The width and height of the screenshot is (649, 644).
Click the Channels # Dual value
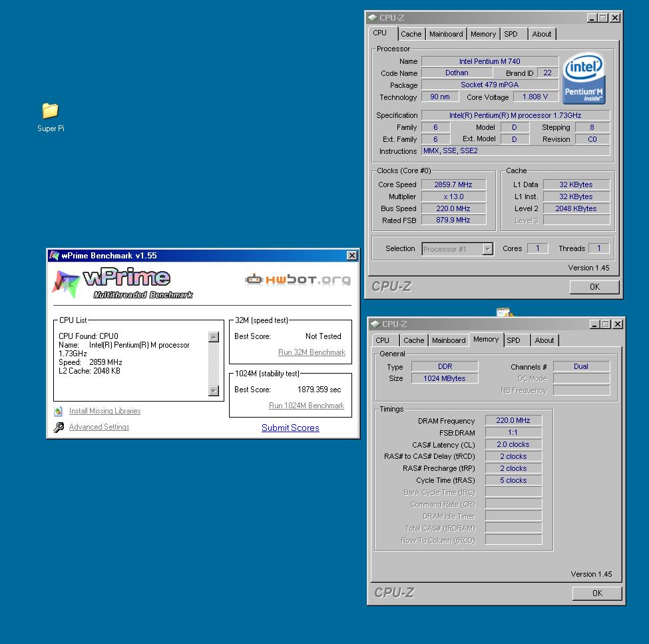coord(581,366)
